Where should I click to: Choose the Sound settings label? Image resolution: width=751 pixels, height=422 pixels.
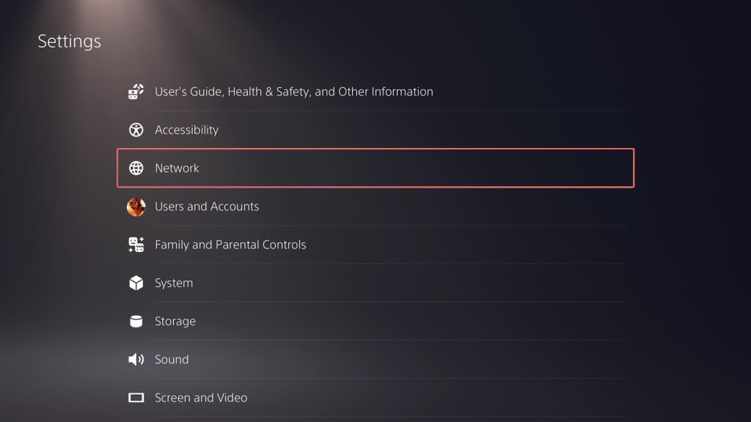click(172, 359)
